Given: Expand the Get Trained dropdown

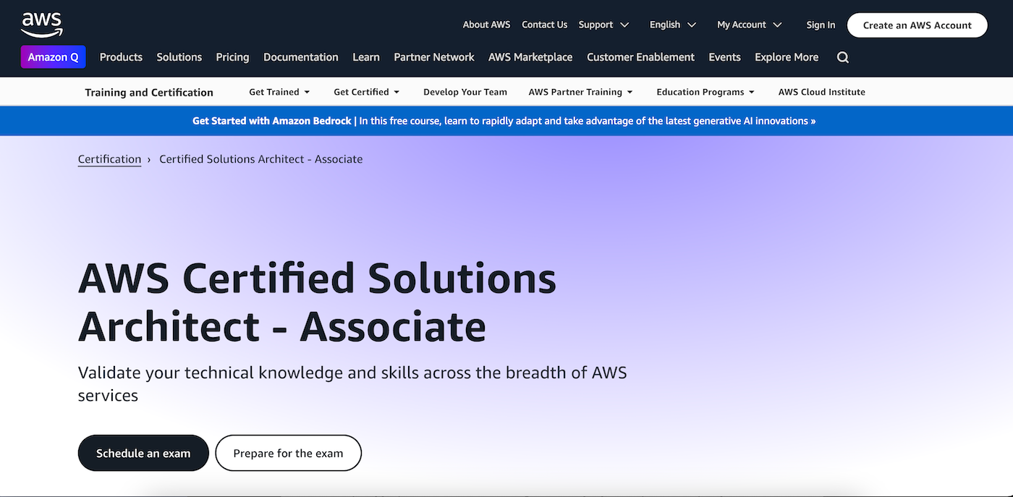Looking at the screenshot, I should tap(279, 92).
